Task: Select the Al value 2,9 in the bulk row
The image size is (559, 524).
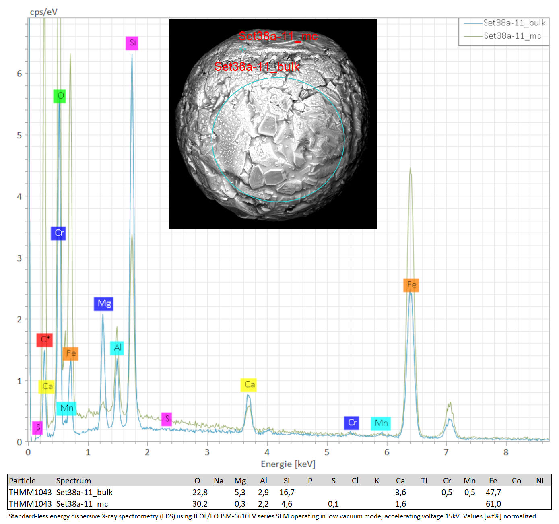Action: tap(263, 492)
